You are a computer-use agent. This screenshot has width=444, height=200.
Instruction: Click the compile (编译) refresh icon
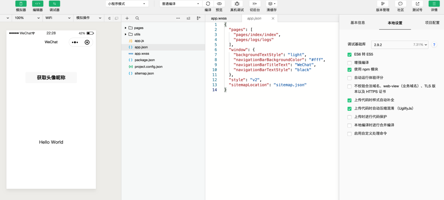[x=208, y=4]
